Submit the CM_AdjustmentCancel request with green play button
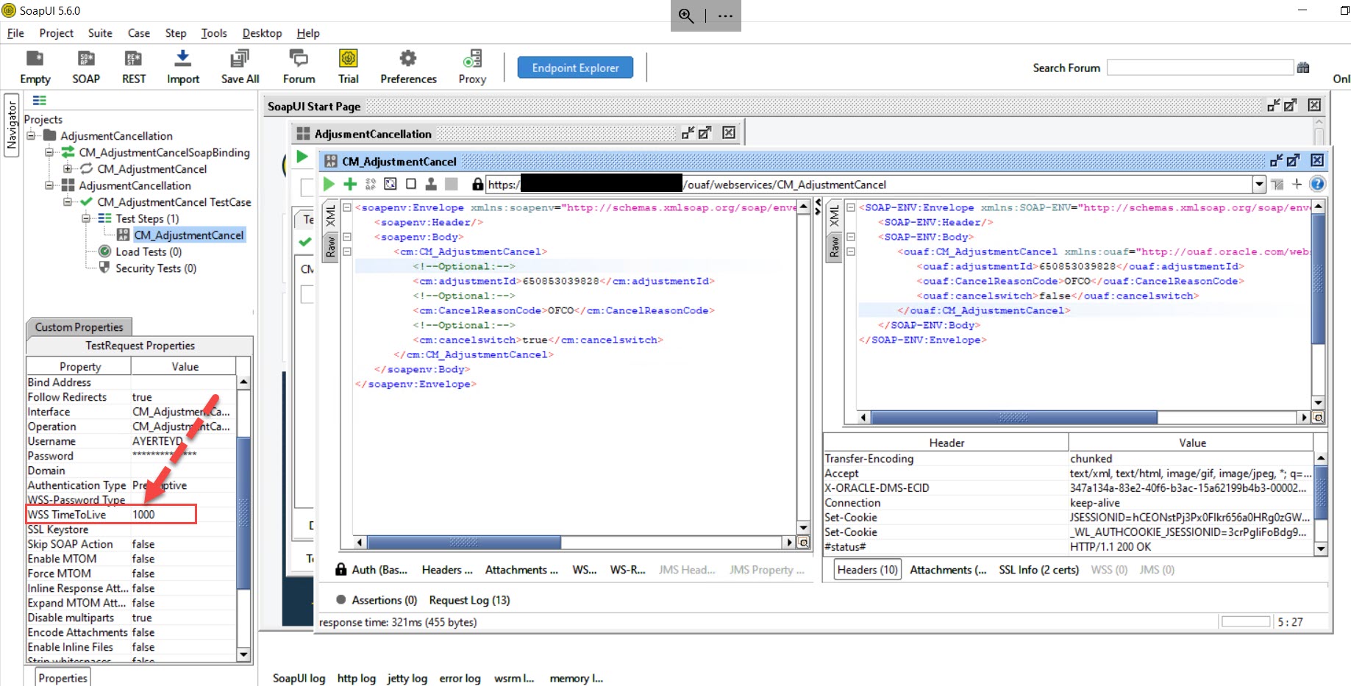The image size is (1351, 686). tap(329, 184)
